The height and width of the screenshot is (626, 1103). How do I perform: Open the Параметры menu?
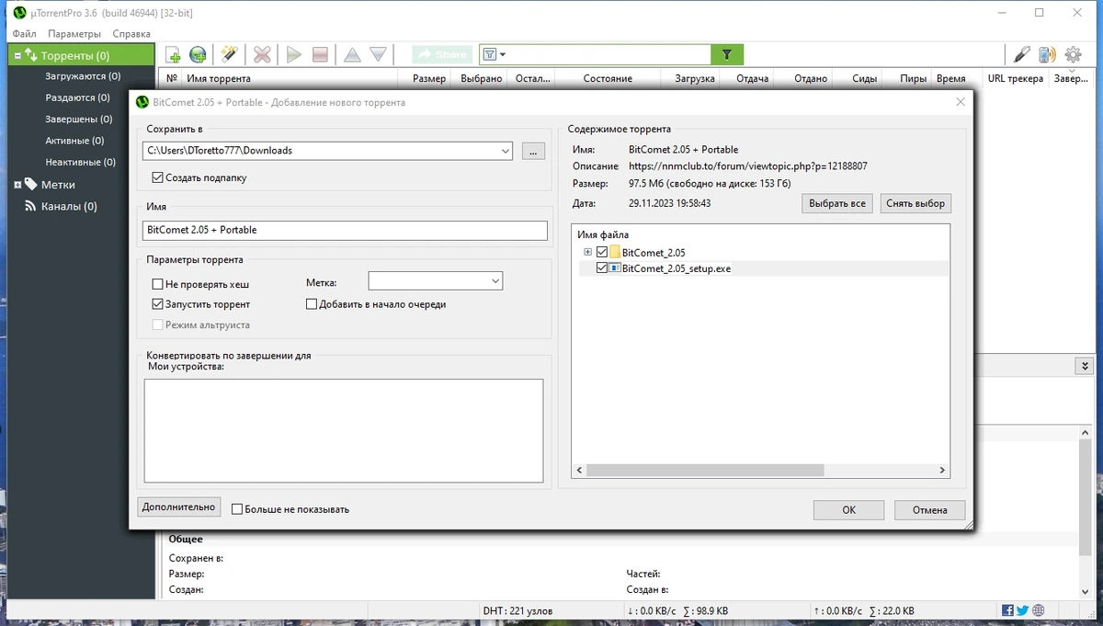74,33
